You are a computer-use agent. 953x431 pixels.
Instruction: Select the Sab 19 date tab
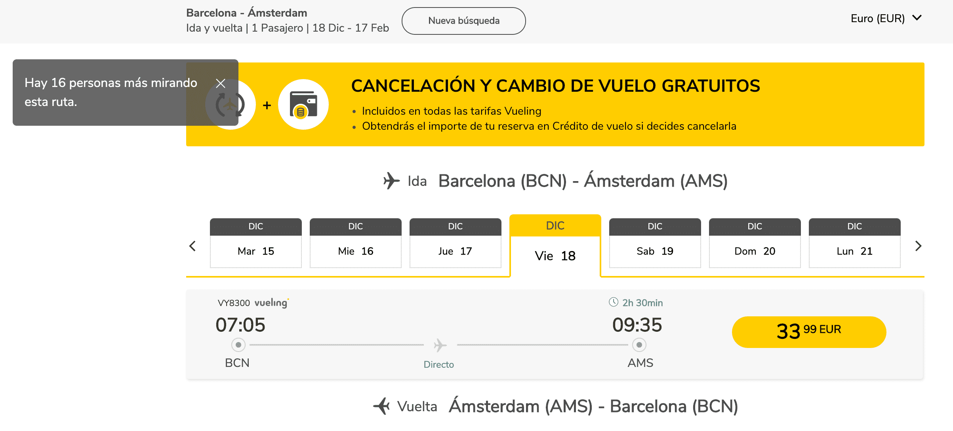[655, 243]
